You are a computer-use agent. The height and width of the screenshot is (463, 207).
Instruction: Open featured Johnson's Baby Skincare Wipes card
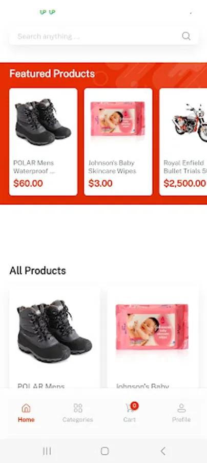pos(118,142)
